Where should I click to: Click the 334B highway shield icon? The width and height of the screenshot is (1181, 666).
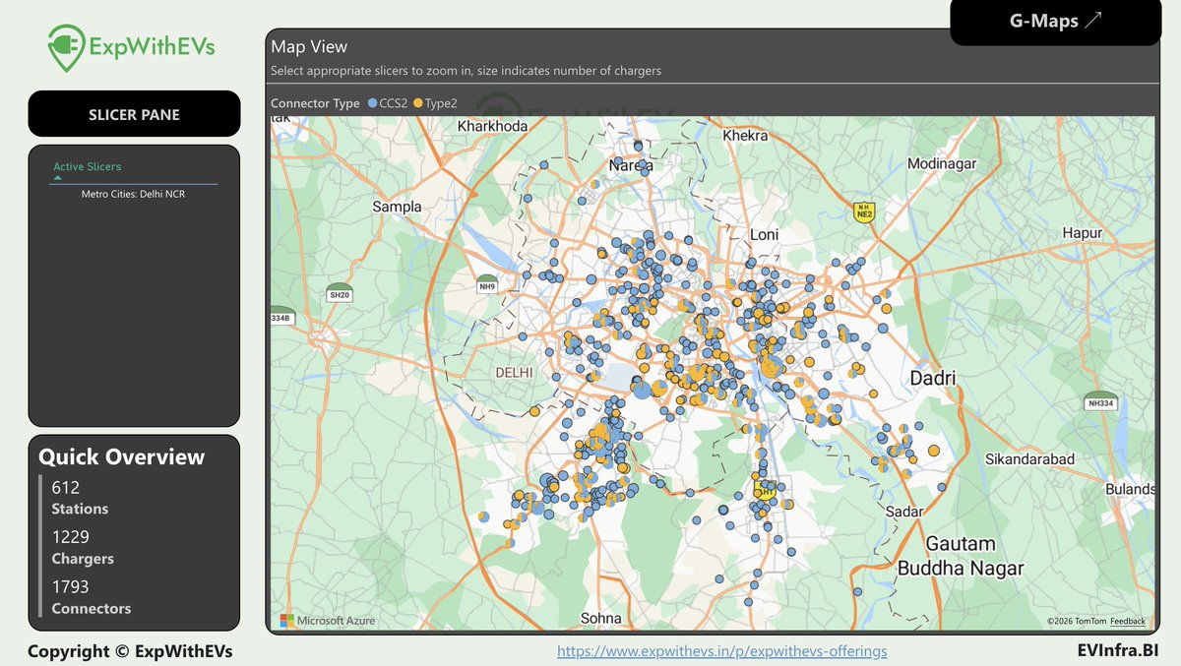coord(280,318)
